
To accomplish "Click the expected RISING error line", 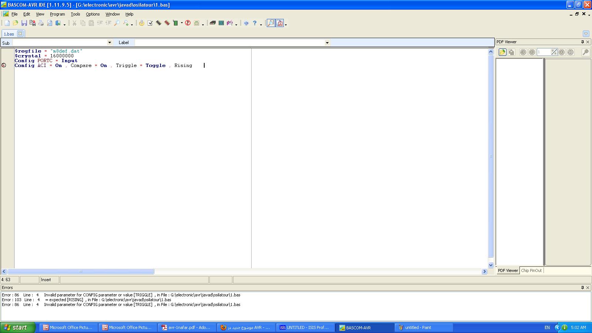I will pyautogui.click(x=87, y=300).
